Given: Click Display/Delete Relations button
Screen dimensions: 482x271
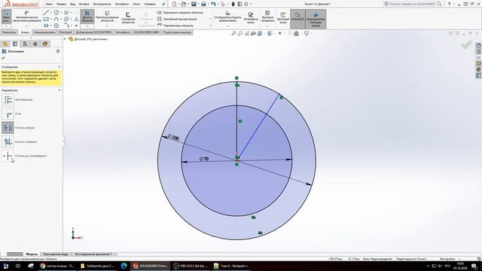Looking at the screenshot, I should (227, 17).
